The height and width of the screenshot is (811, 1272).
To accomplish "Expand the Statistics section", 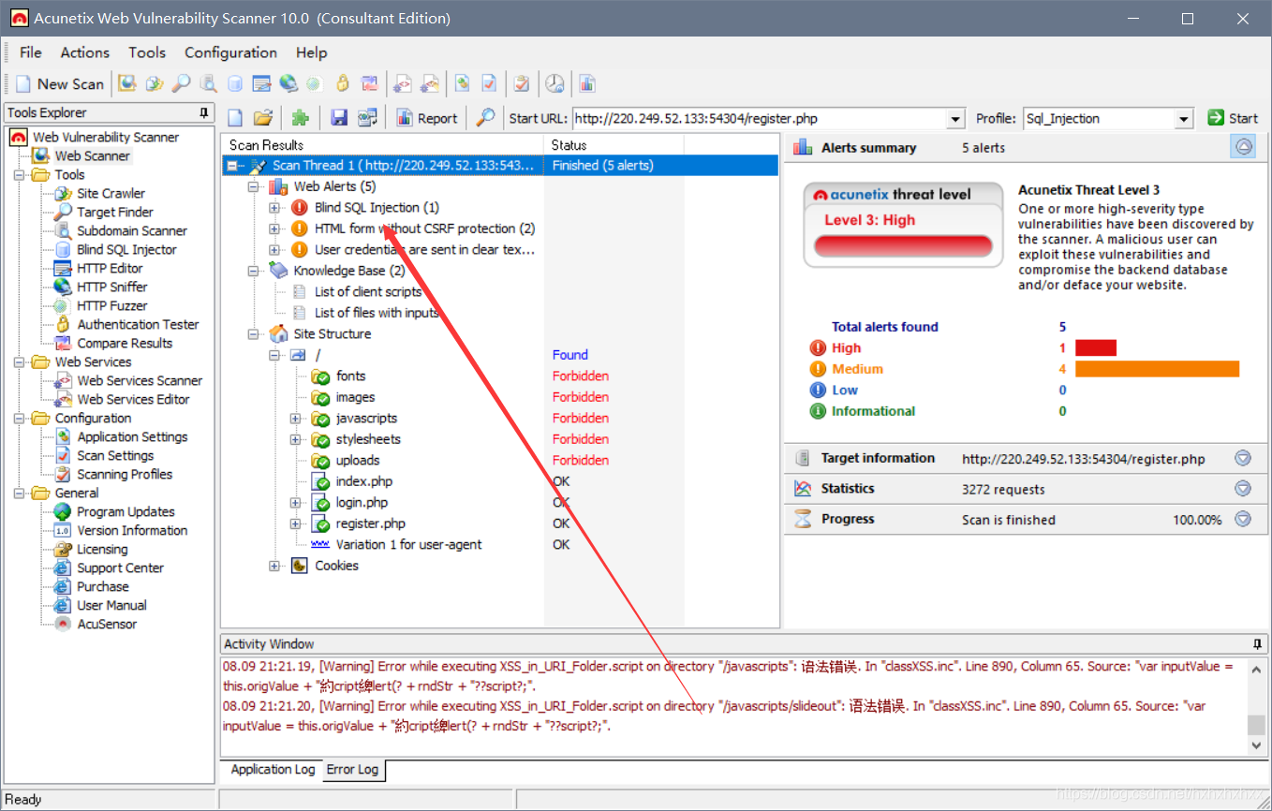I will point(1243,489).
